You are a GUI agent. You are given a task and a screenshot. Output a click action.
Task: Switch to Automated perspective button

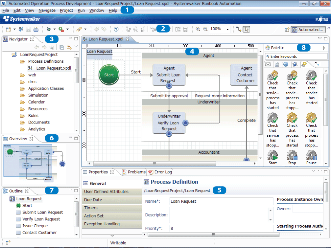click(308, 30)
